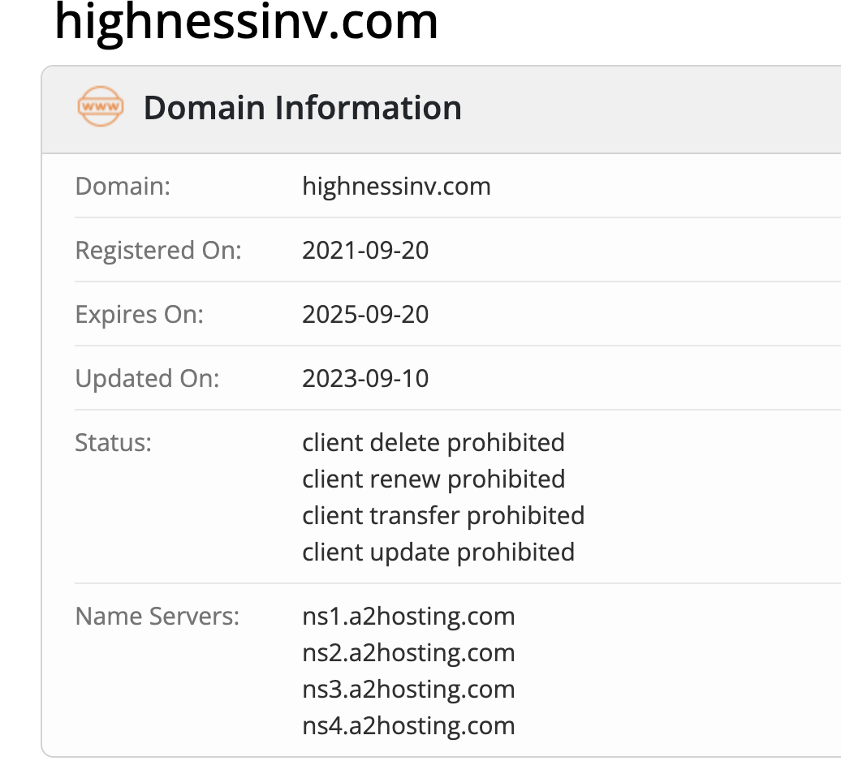Select the expiry date 2025-09-20
This screenshot has width=841, height=761.
(365, 315)
